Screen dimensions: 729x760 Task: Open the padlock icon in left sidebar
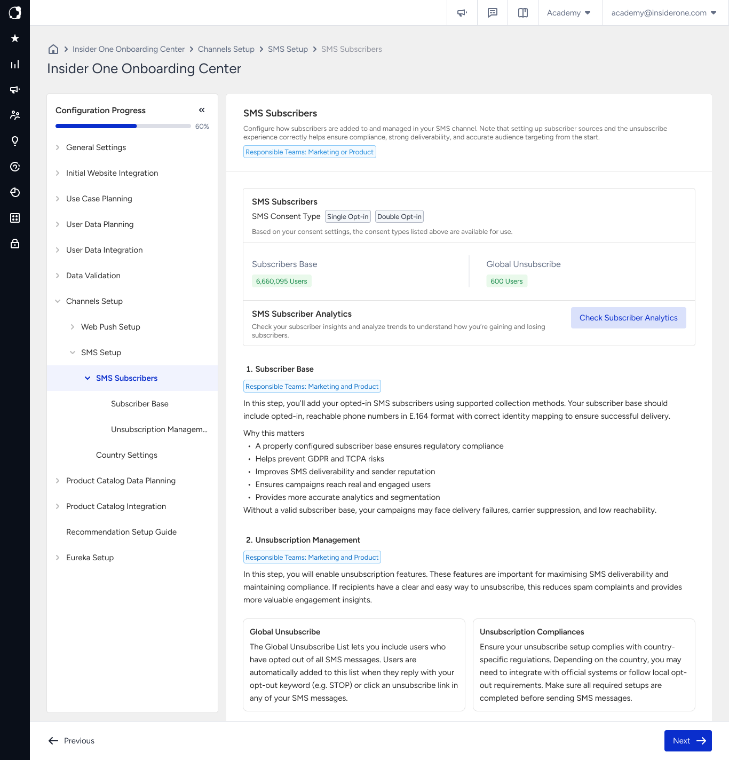[x=15, y=244]
